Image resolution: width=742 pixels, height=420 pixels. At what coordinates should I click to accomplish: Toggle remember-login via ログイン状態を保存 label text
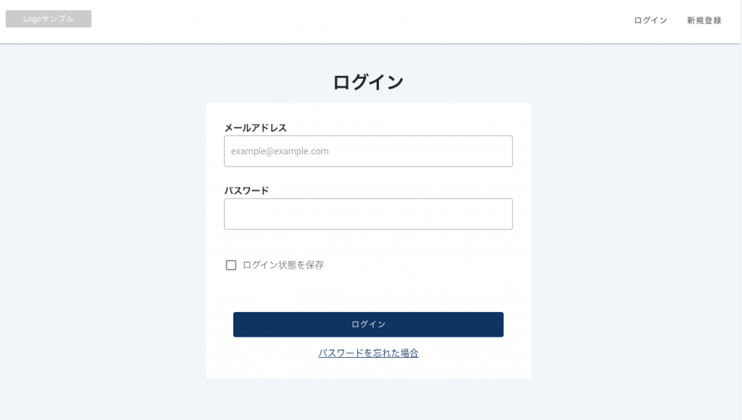(283, 265)
